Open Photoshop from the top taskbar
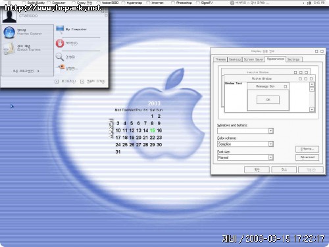 [182, 3]
